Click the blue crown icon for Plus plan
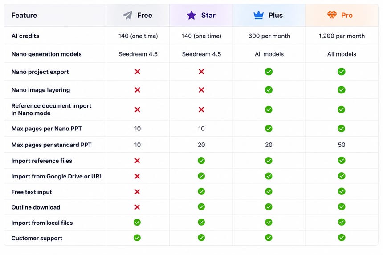 pos(258,15)
